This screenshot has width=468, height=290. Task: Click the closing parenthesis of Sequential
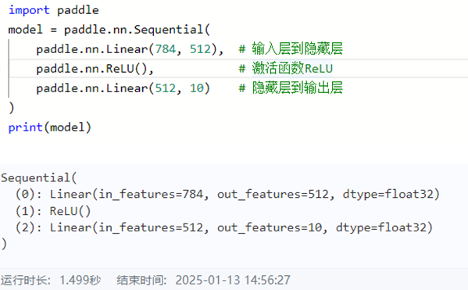coord(12,108)
